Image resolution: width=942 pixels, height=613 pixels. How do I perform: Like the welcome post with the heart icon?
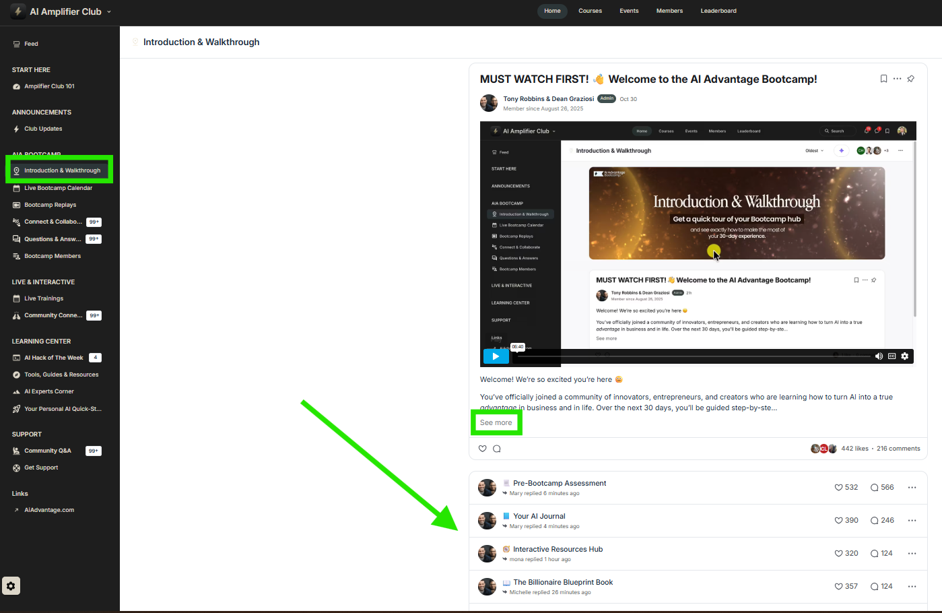(x=483, y=449)
